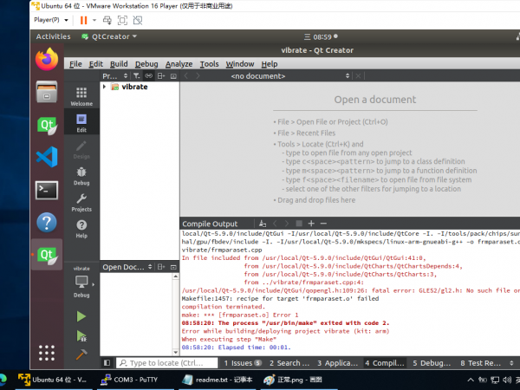
Task: Switch to Welcome mode in sidebar
Action: pos(81,95)
